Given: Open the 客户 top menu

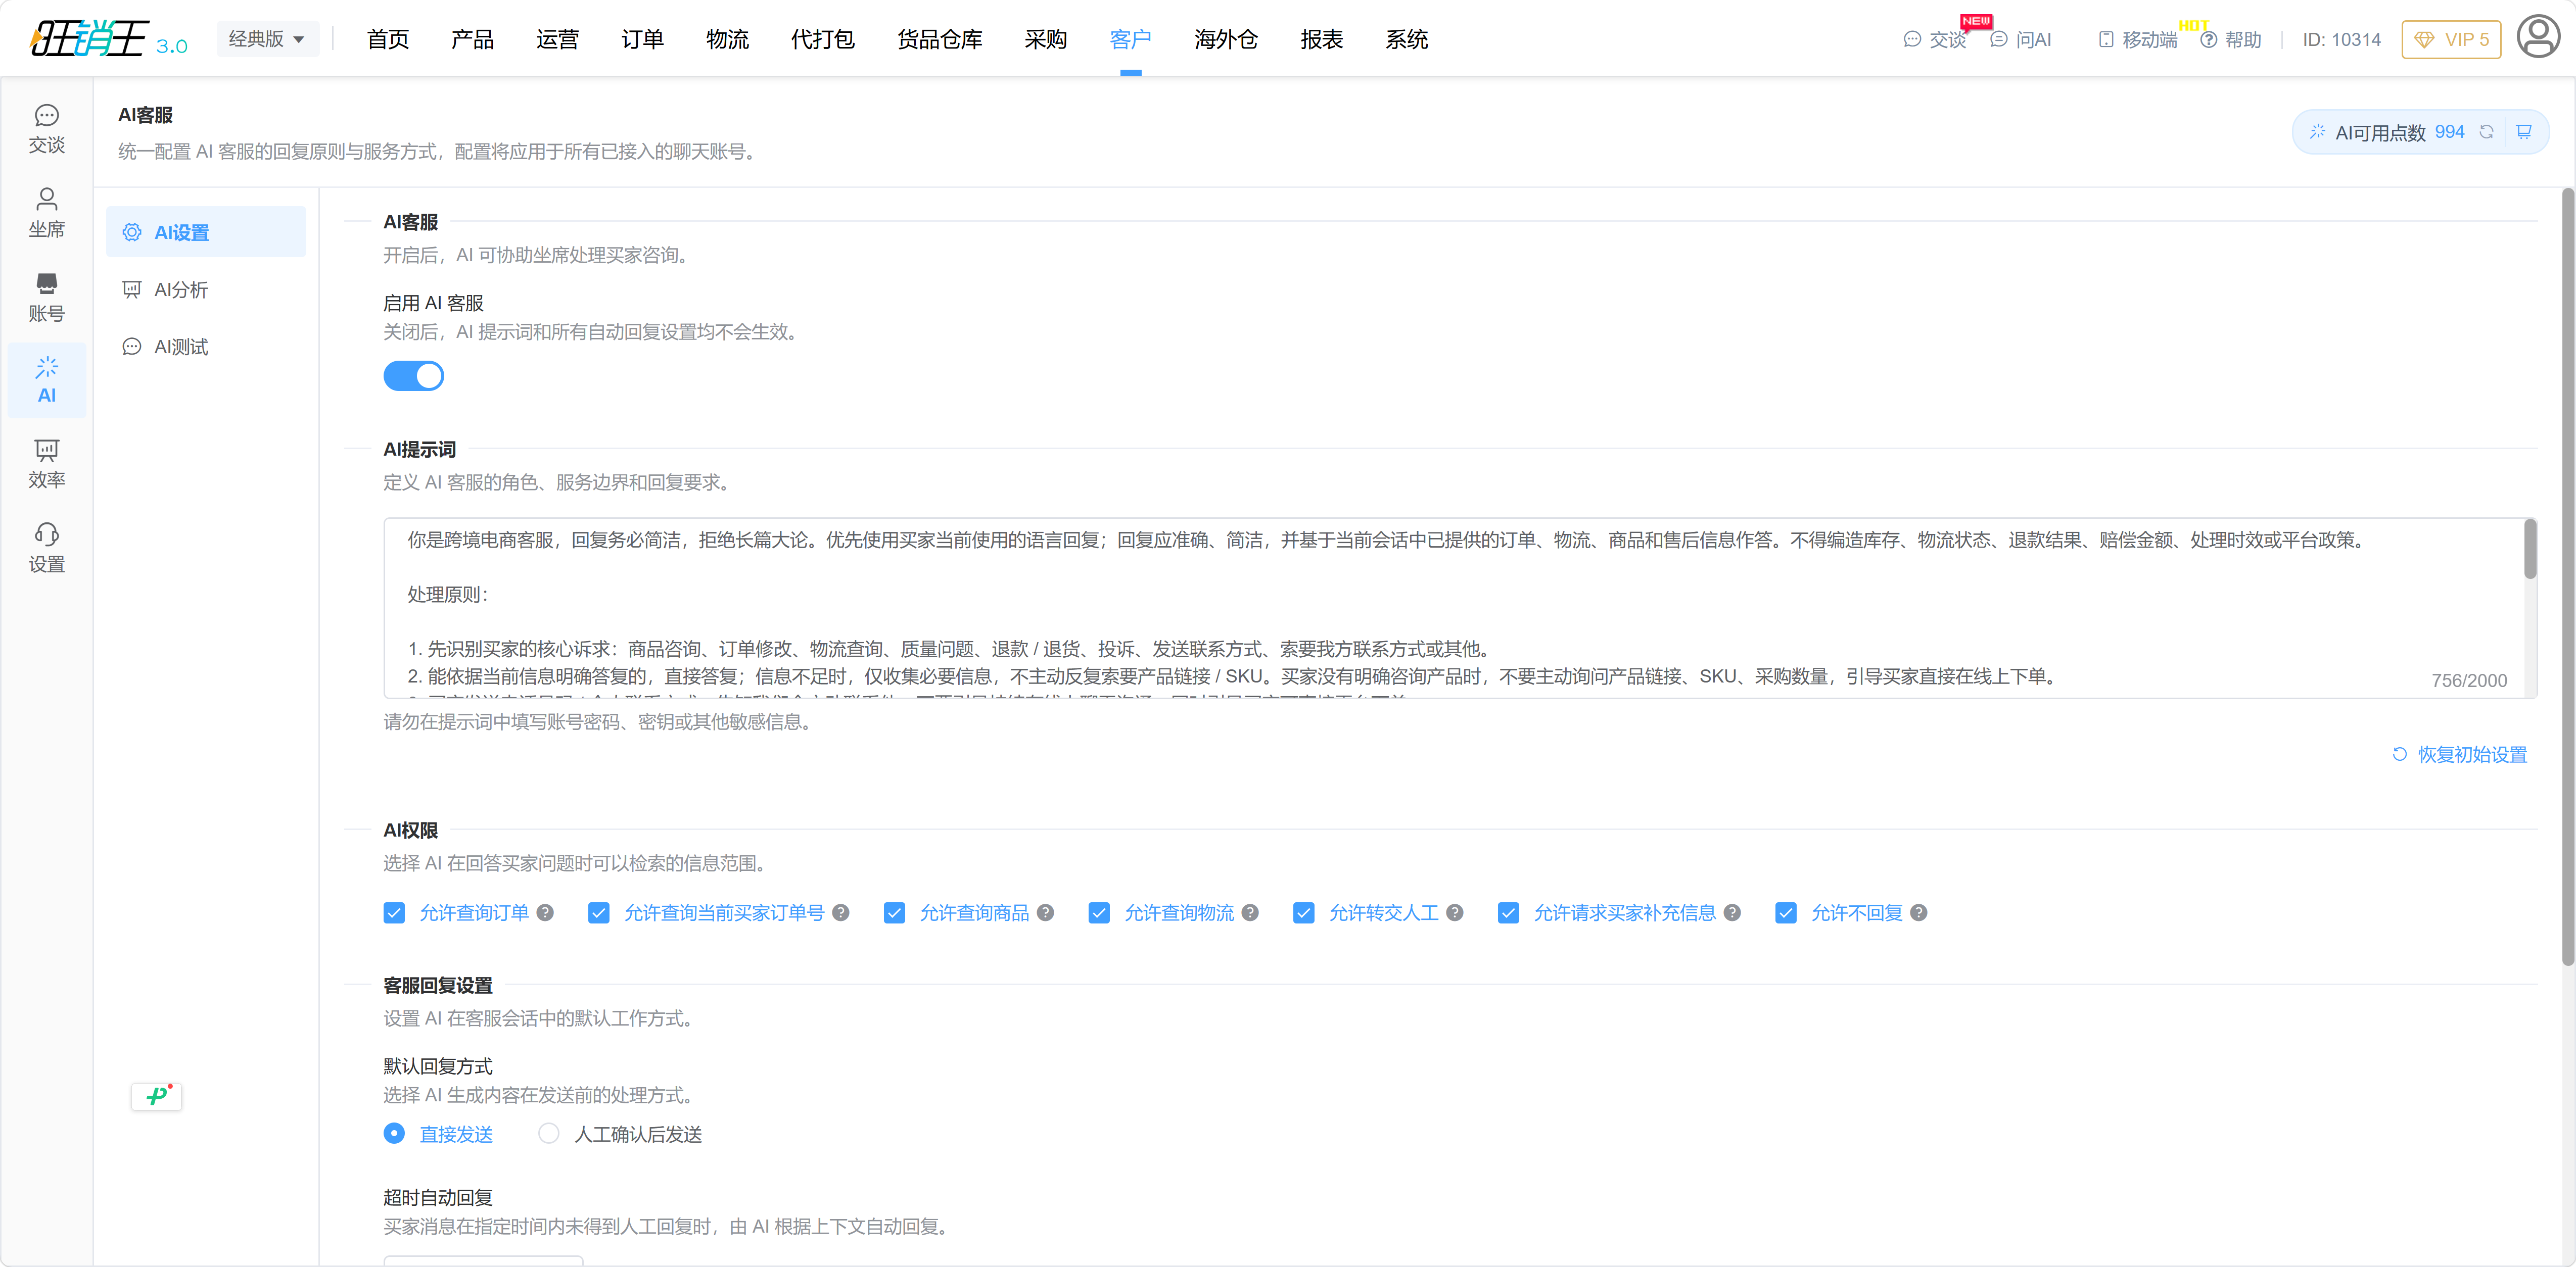Looking at the screenshot, I should [1130, 39].
